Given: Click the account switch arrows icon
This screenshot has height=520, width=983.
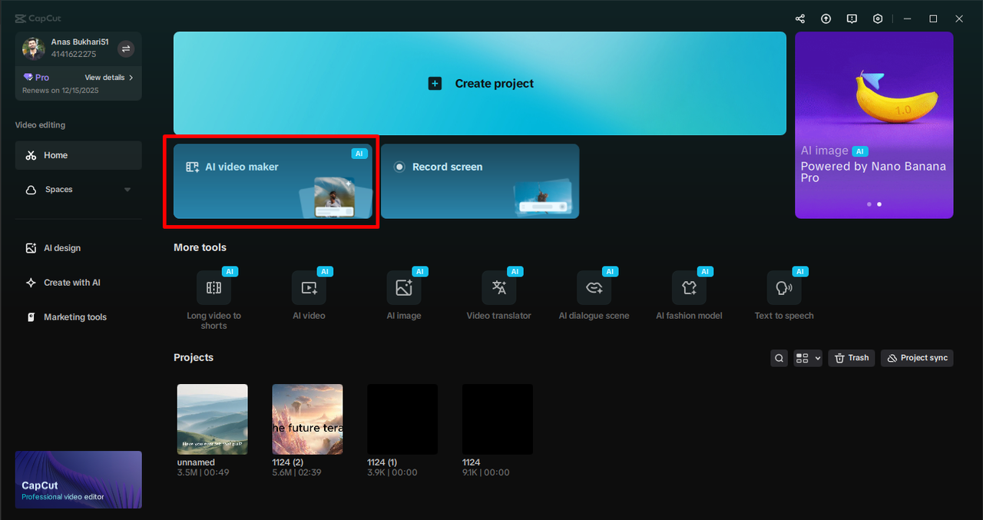Looking at the screenshot, I should [125, 48].
